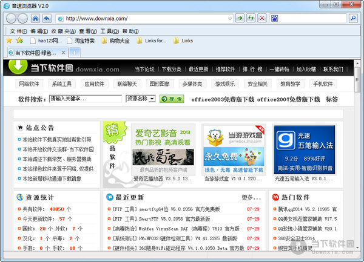Click the scrollbar up arrow
The height and width of the screenshot is (262, 364).
pyautogui.click(x=357, y=63)
